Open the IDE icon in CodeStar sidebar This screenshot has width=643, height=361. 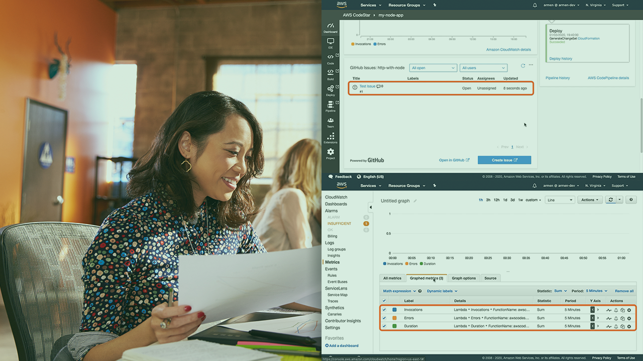coord(330,43)
